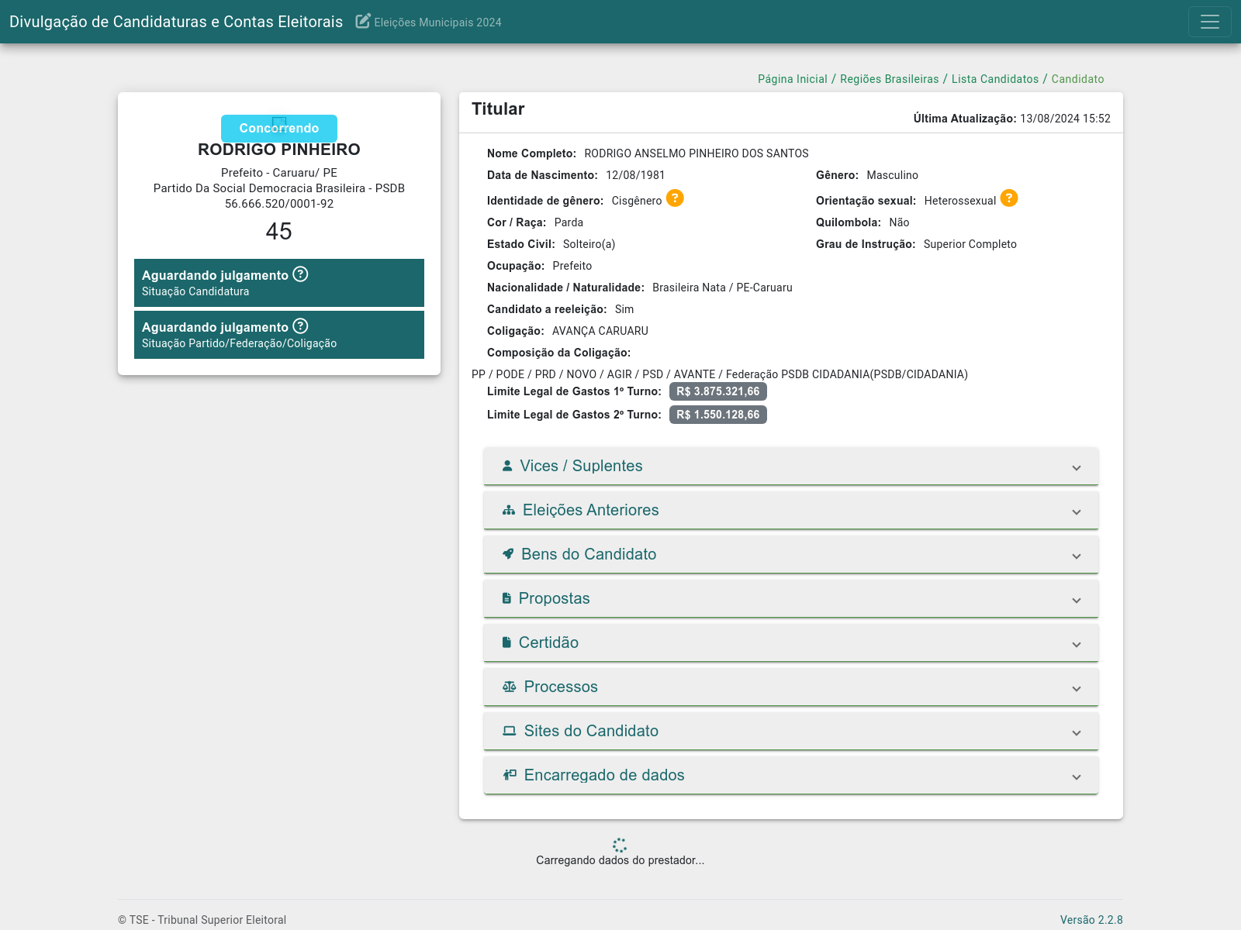Viewport: 1241px width, 930px height.
Task: Click help icon next to Heterossexual
Action: (1009, 198)
